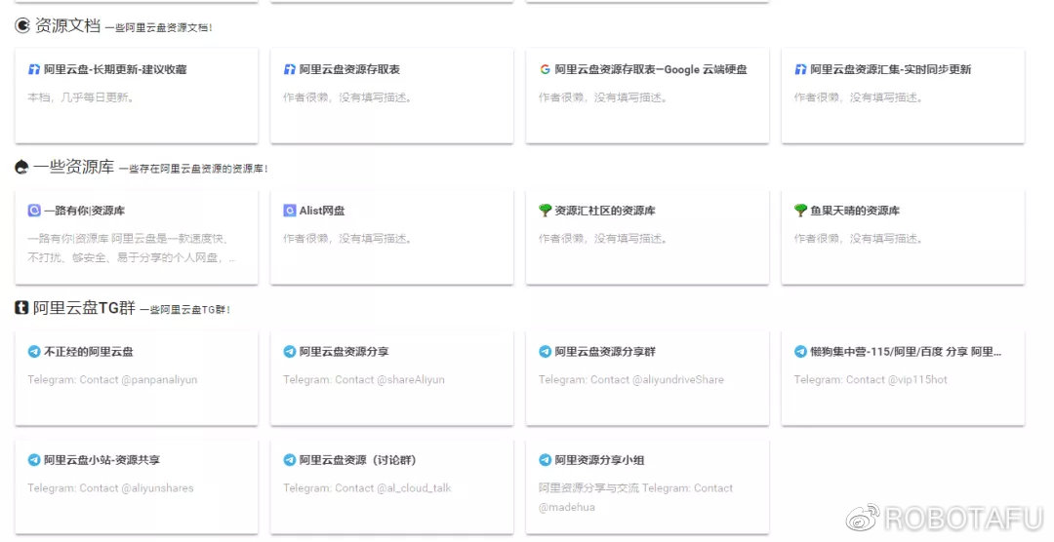Click the 一些资源库 section heading
Image resolution: width=1054 pixels, height=542 pixels.
tap(74, 167)
